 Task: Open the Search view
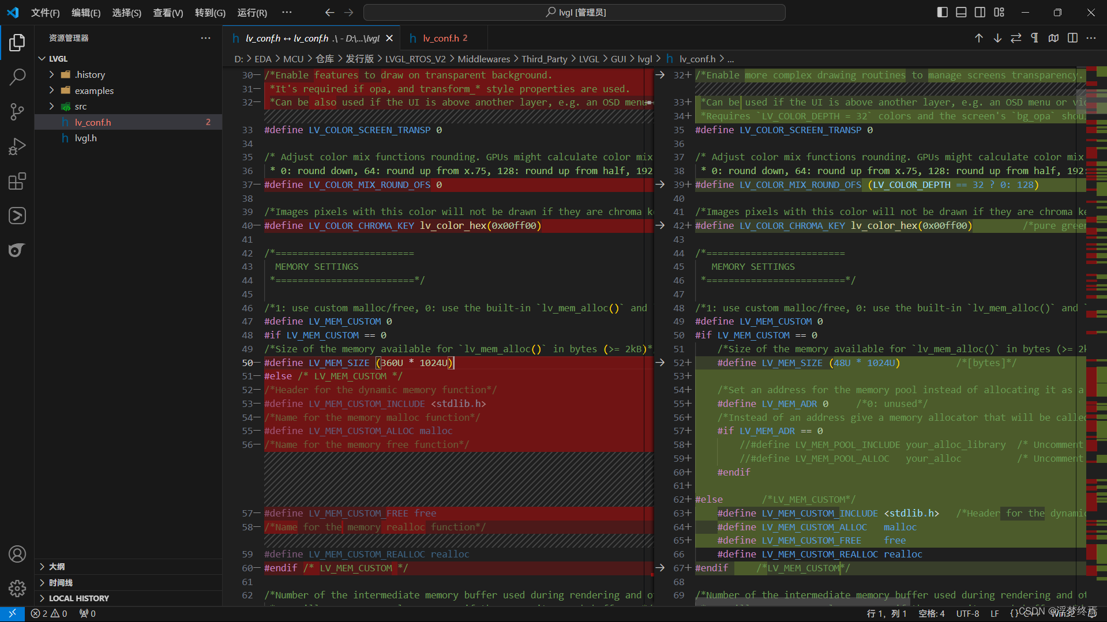pos(17,77)
